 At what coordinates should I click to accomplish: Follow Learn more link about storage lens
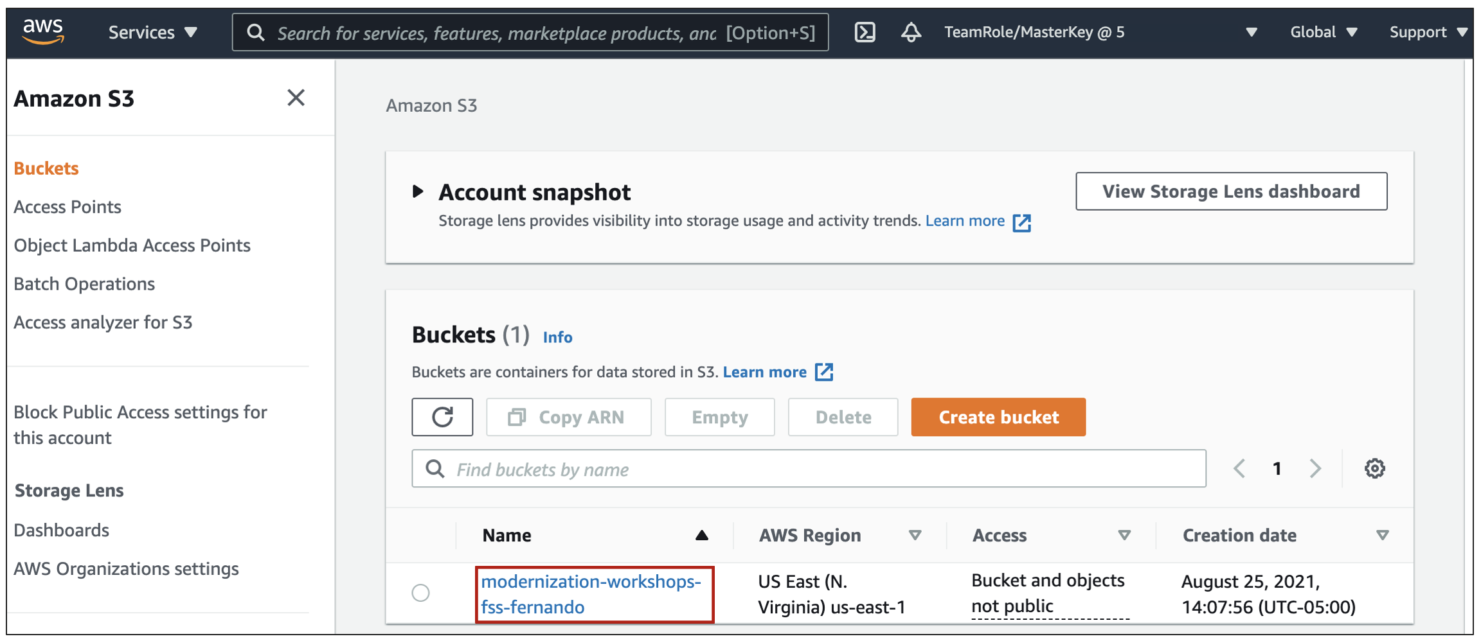coord(965,221)
